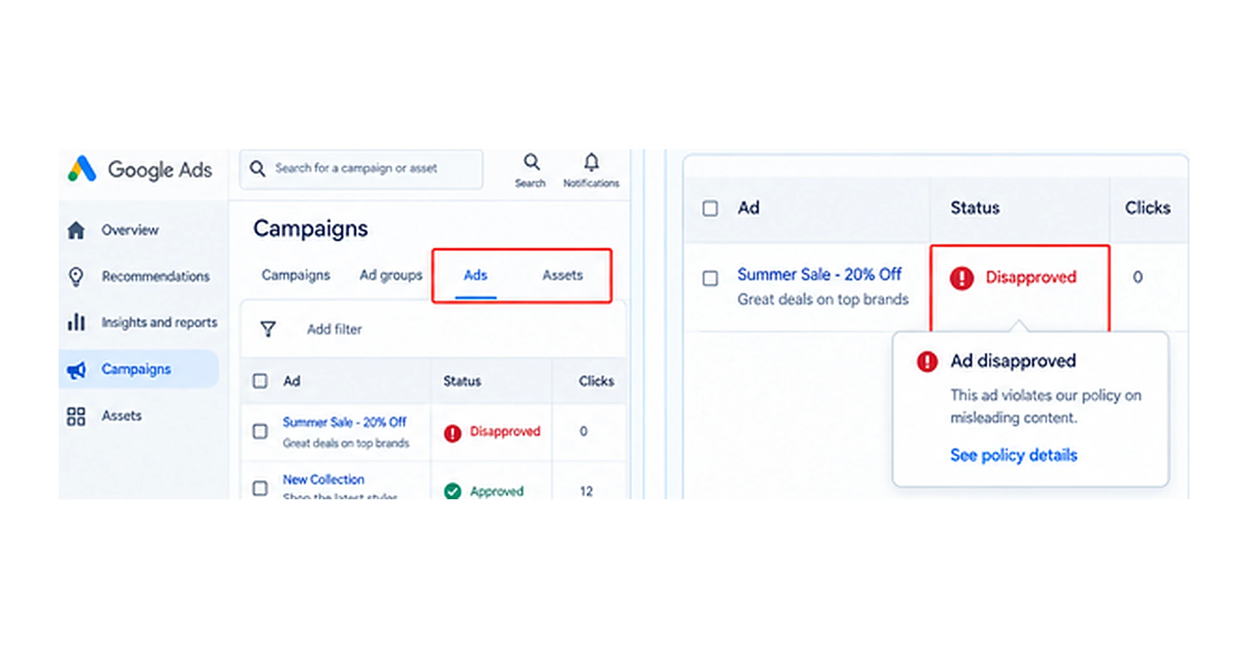The height and width of the screenshot is (649, 1248).
Task: Click the green Approved check icon
Action: (x=452, y=492)
